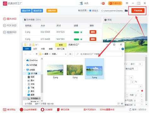The width and height of the screenshot is (149, 113).
Task: Click the Explorer search box
Action: coord(98,54)
